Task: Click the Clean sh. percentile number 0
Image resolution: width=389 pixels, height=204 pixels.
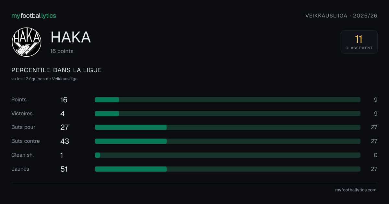Action: (375, 155)
